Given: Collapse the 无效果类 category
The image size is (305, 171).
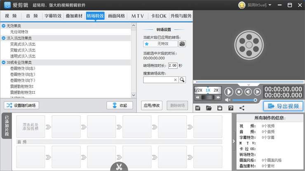Looking at the screenshot, I should click(3, 26).
